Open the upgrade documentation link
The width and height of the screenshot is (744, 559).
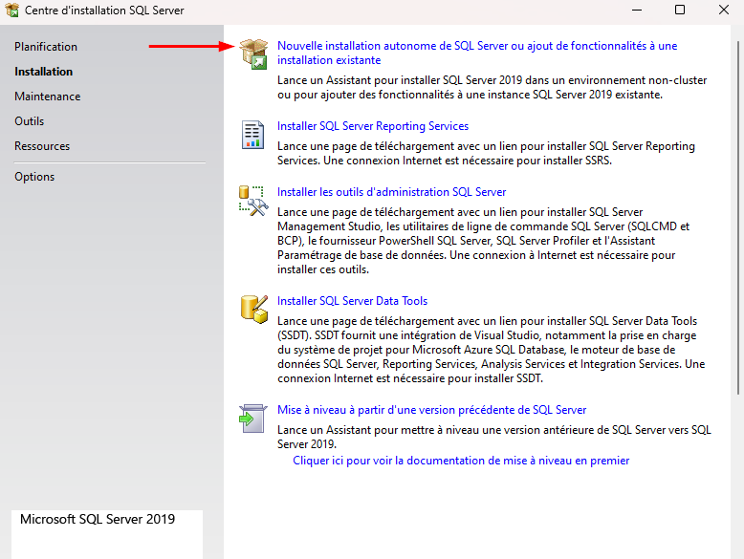[461, 461]
